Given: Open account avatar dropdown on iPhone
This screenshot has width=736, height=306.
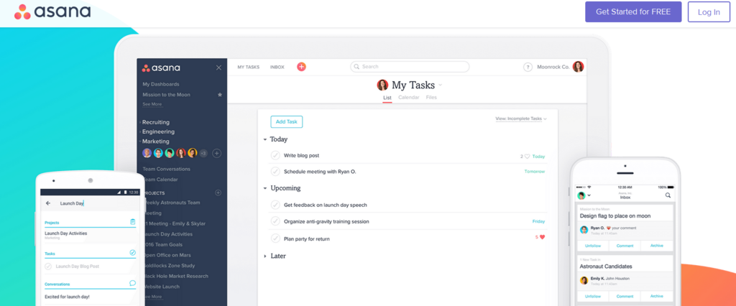Looking at the screenshot, I should click(584, 195).
